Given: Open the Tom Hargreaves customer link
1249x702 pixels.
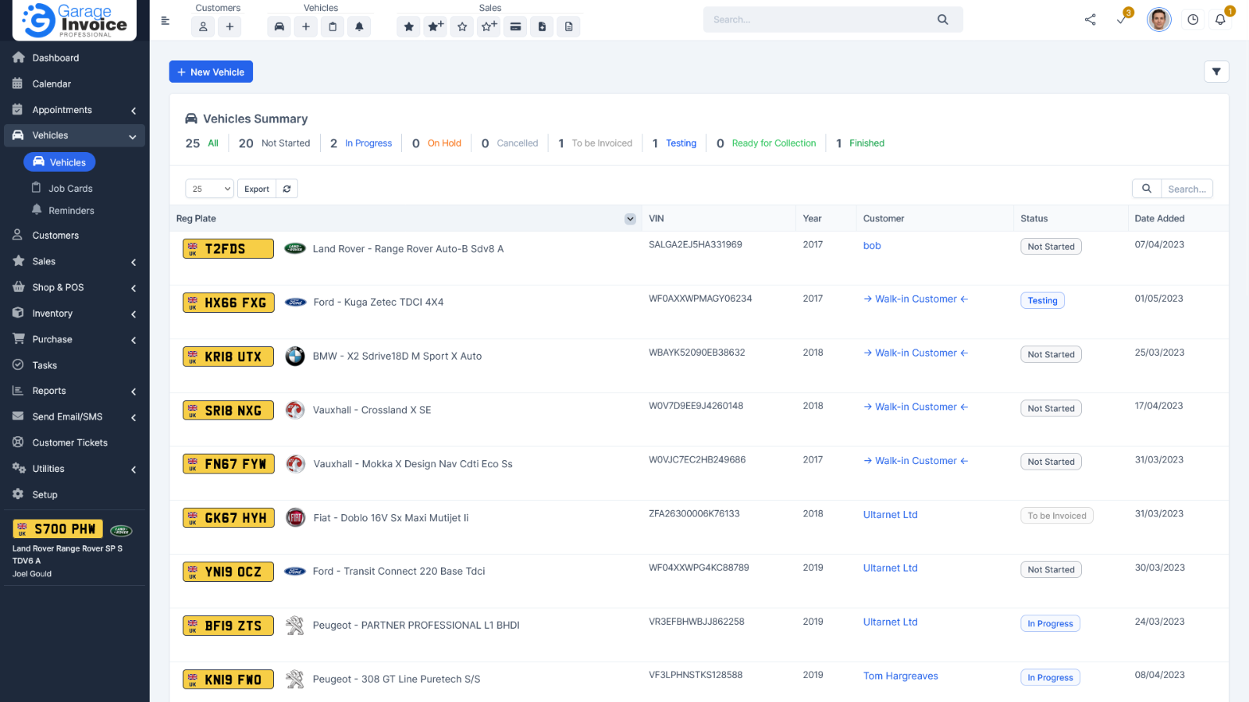Looking at the screenshot, I should (900, 676).
